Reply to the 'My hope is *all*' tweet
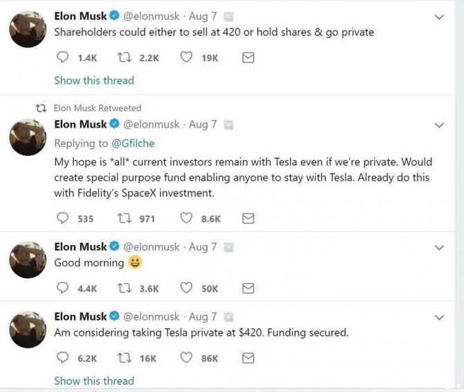 pos(63,219)
